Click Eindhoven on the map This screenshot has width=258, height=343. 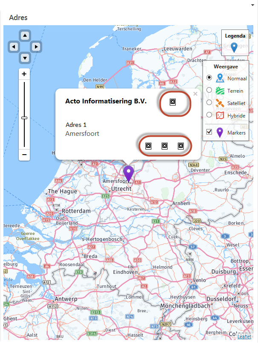pyautogui.click(x=125, y=272)
